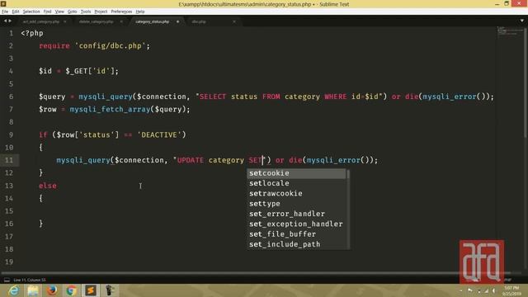
Task: Open the Action Center flag icon
Action: (x=470, y=290)
